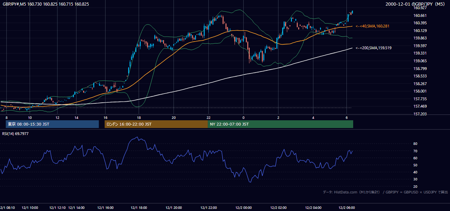The width and height of the screenshot is (450, 211).
Task: Click hour label 18 below price chart
Action: (139, 117)
